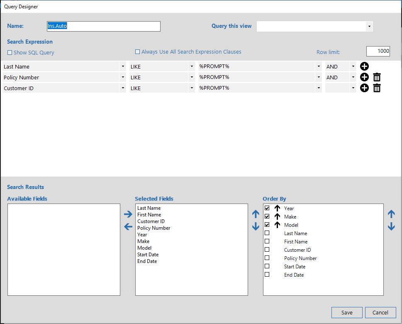Move field to Selected Fields with right arrow
402x324 pixels.
[128, 214]
